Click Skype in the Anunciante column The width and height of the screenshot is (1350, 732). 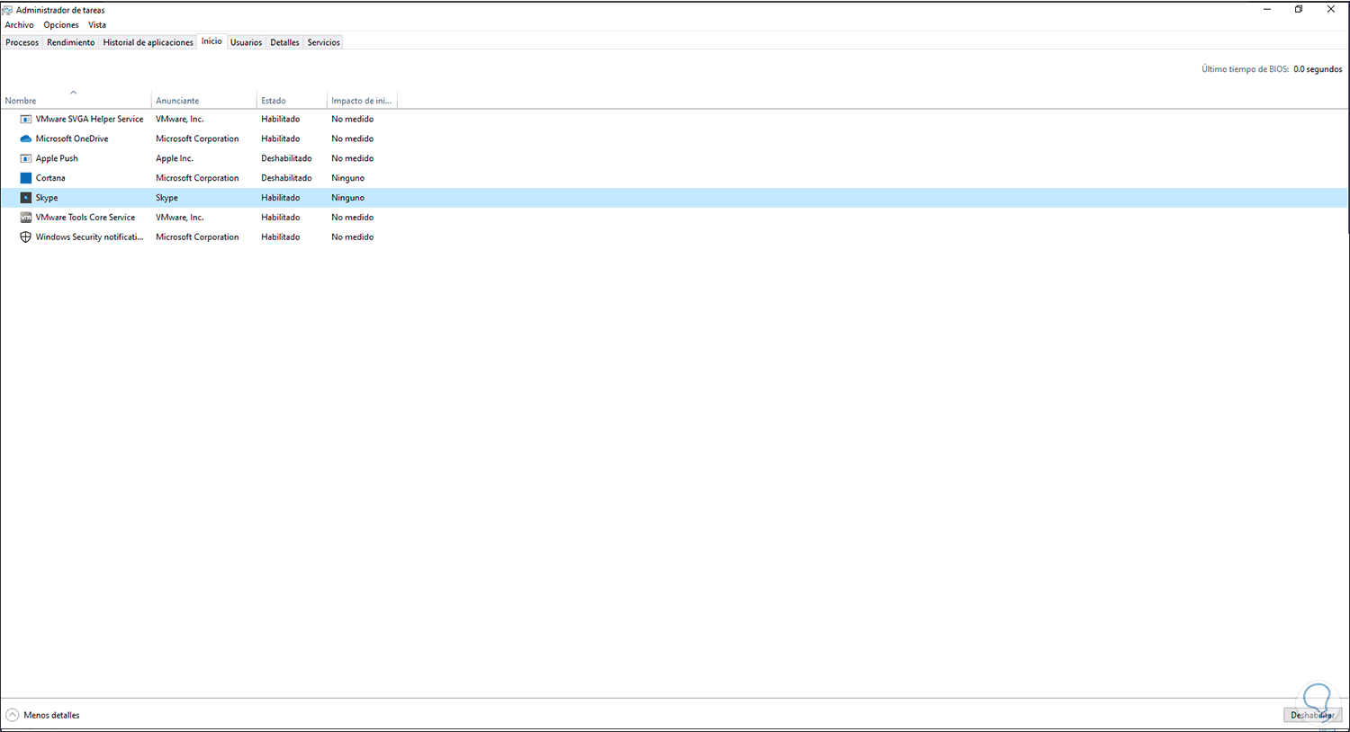click(166, 198)
